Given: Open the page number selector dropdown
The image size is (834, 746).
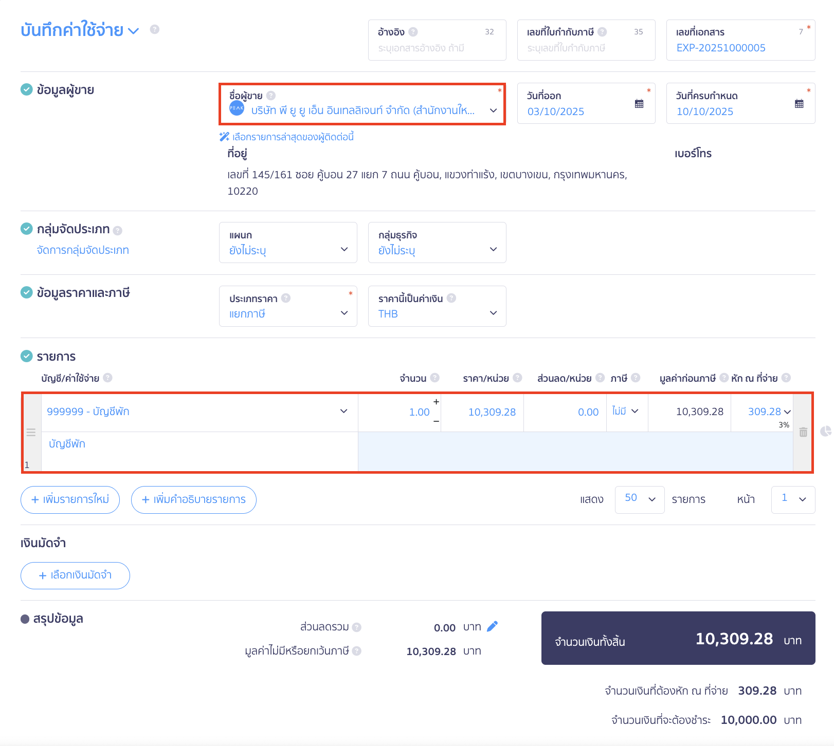Looking at the screenshot, I should 793,499.
